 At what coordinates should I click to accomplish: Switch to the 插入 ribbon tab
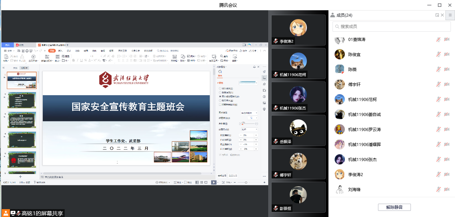(60, 51)
